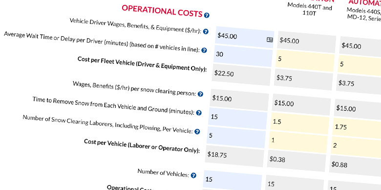This screenshot has height=190, width=381.
Task: Click the $22.50 cost per fleet vehicle box
Action: (241, 75)
